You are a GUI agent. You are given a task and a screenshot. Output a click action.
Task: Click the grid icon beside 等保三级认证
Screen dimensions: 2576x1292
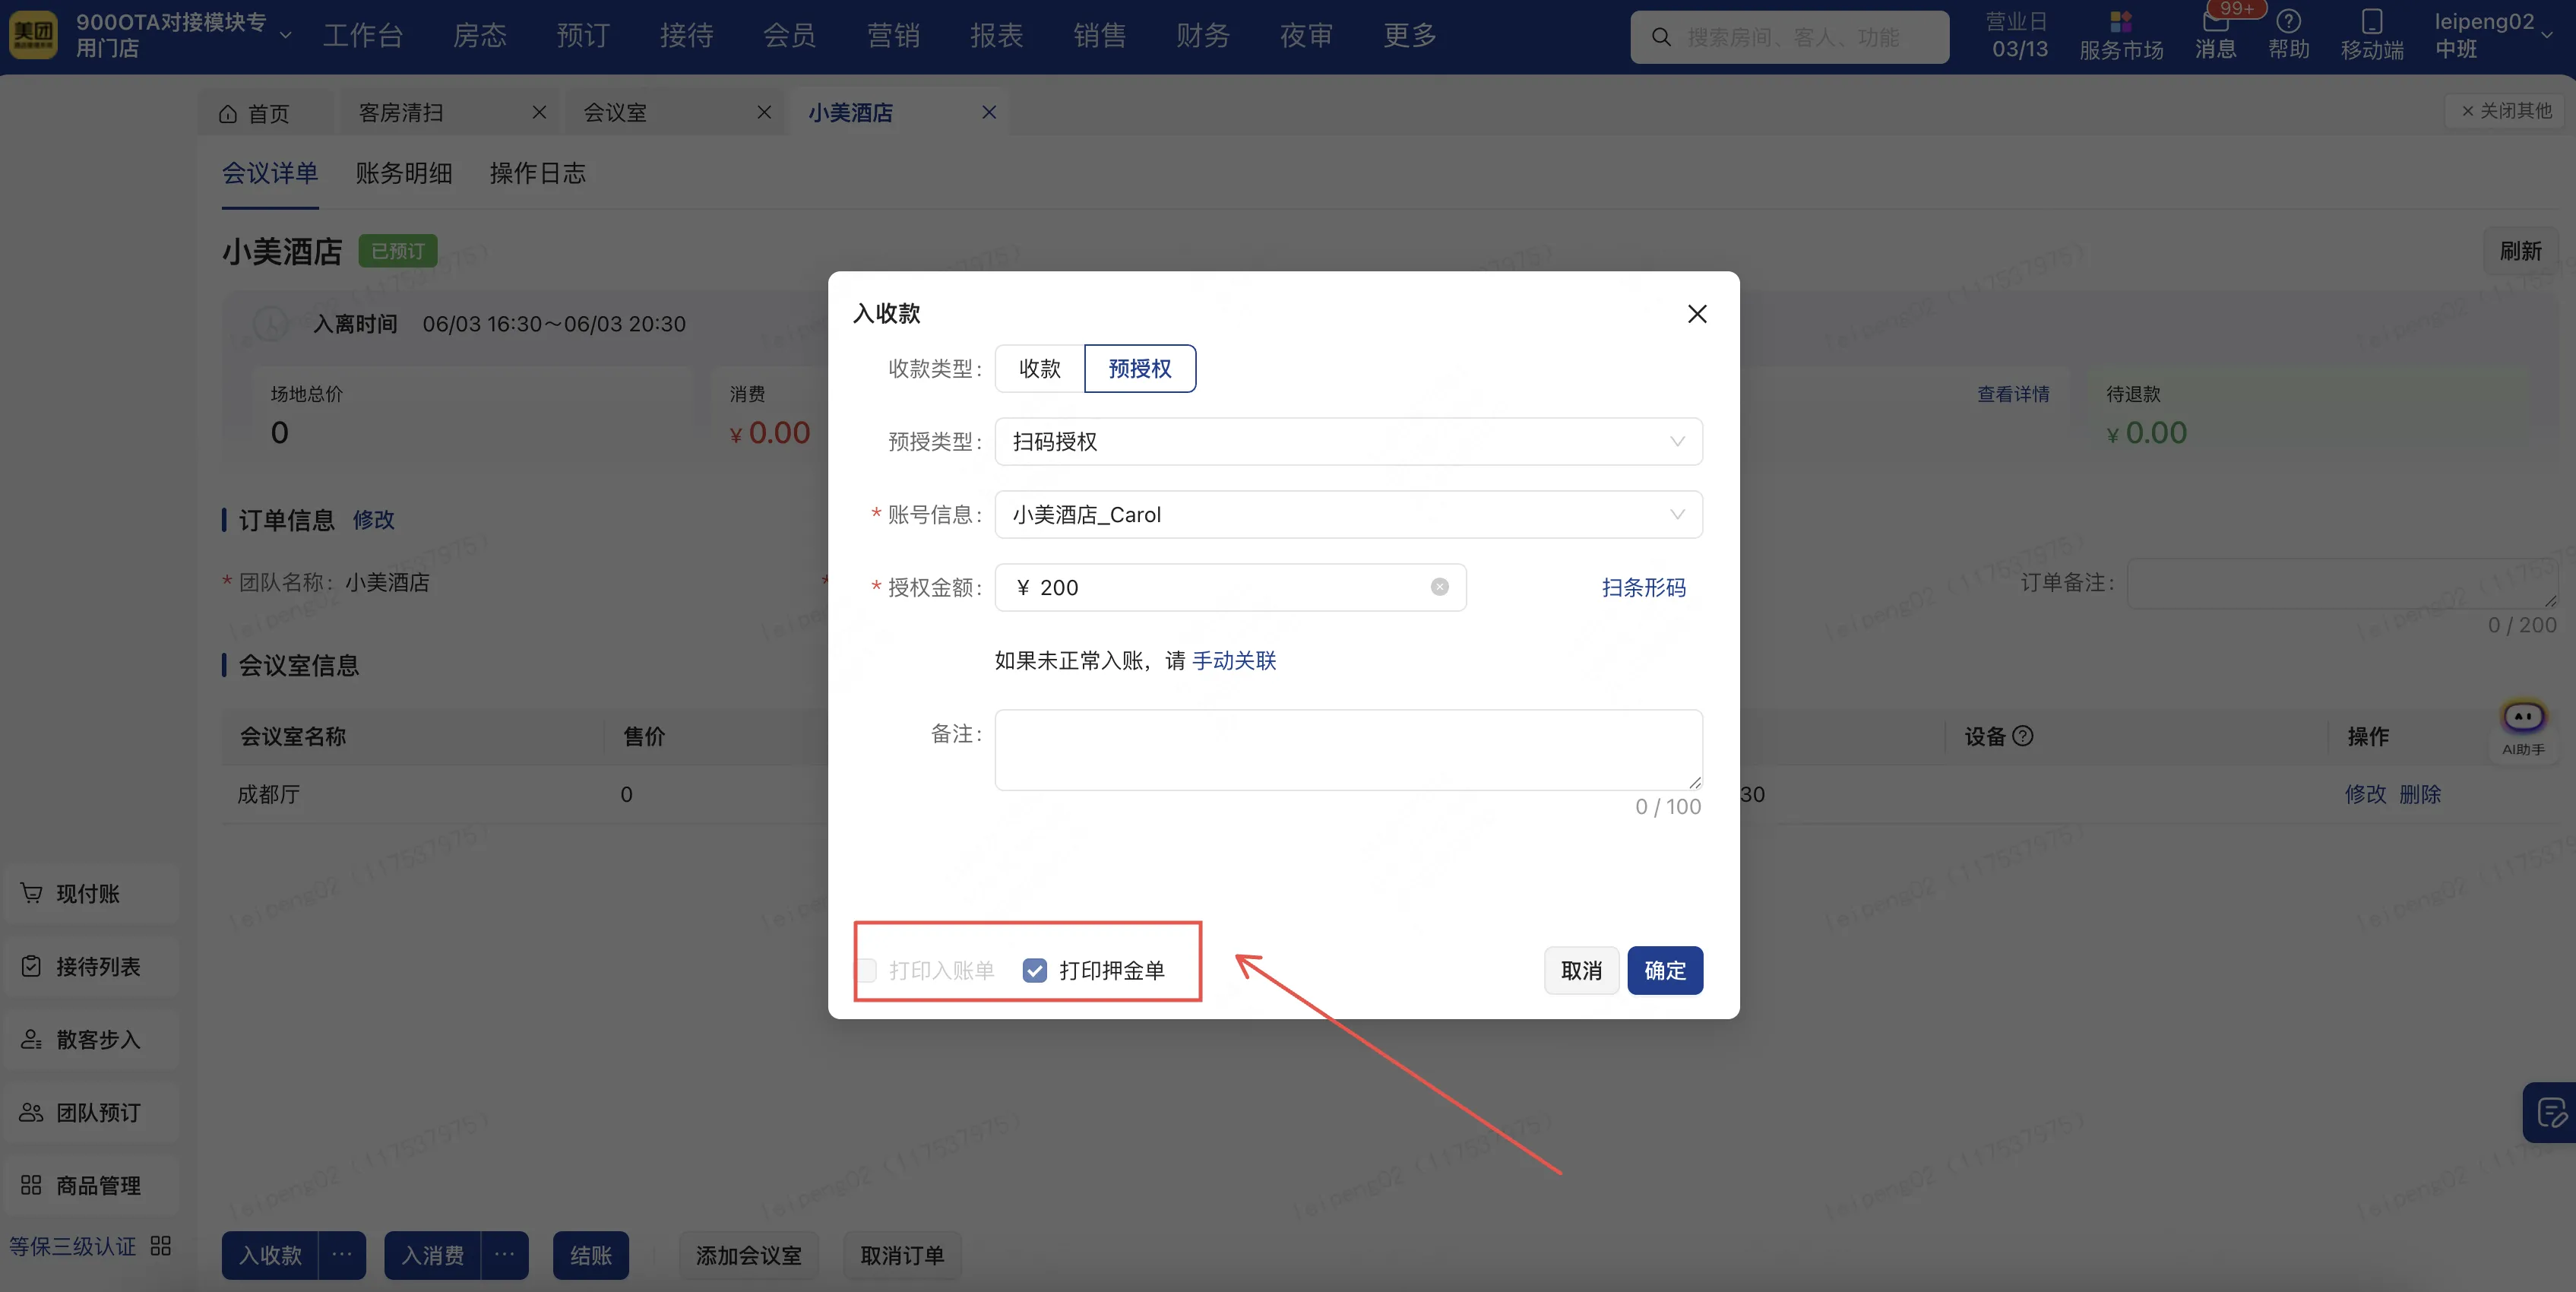pyautogui.click(x=161, y=1246)
